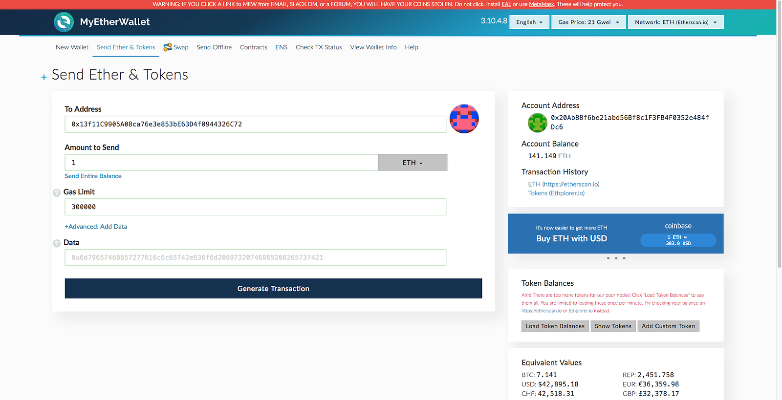Collapse the Advanced: Add Data section
The image size is (782, 400).
click(x=96, y=227)
